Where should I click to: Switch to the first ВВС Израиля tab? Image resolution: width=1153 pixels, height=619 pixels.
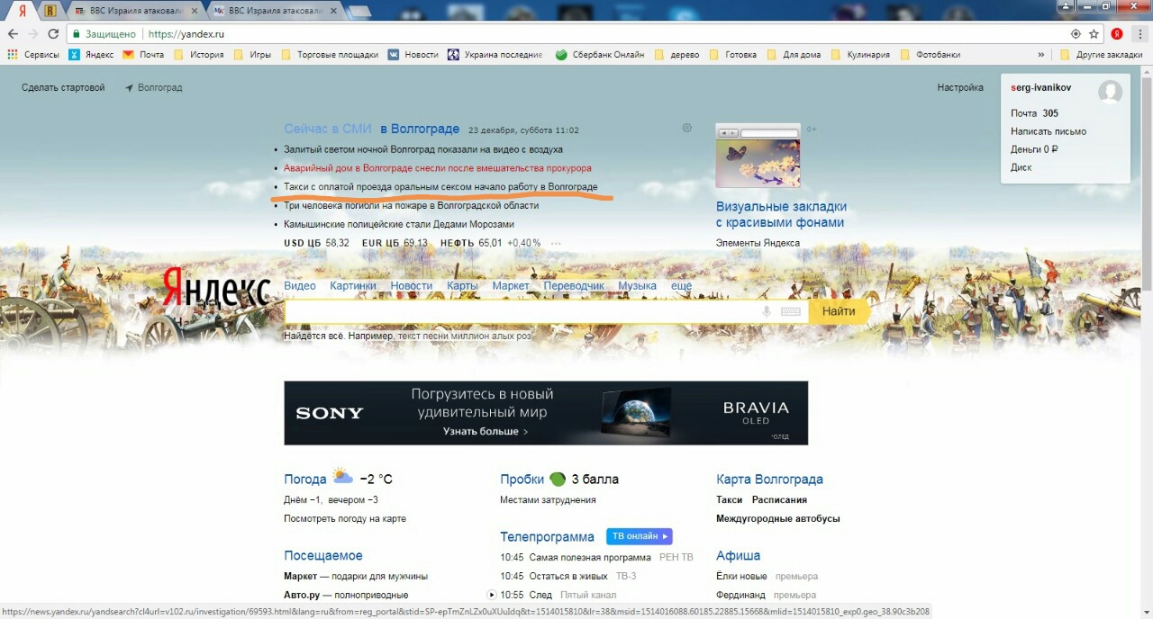135,11
